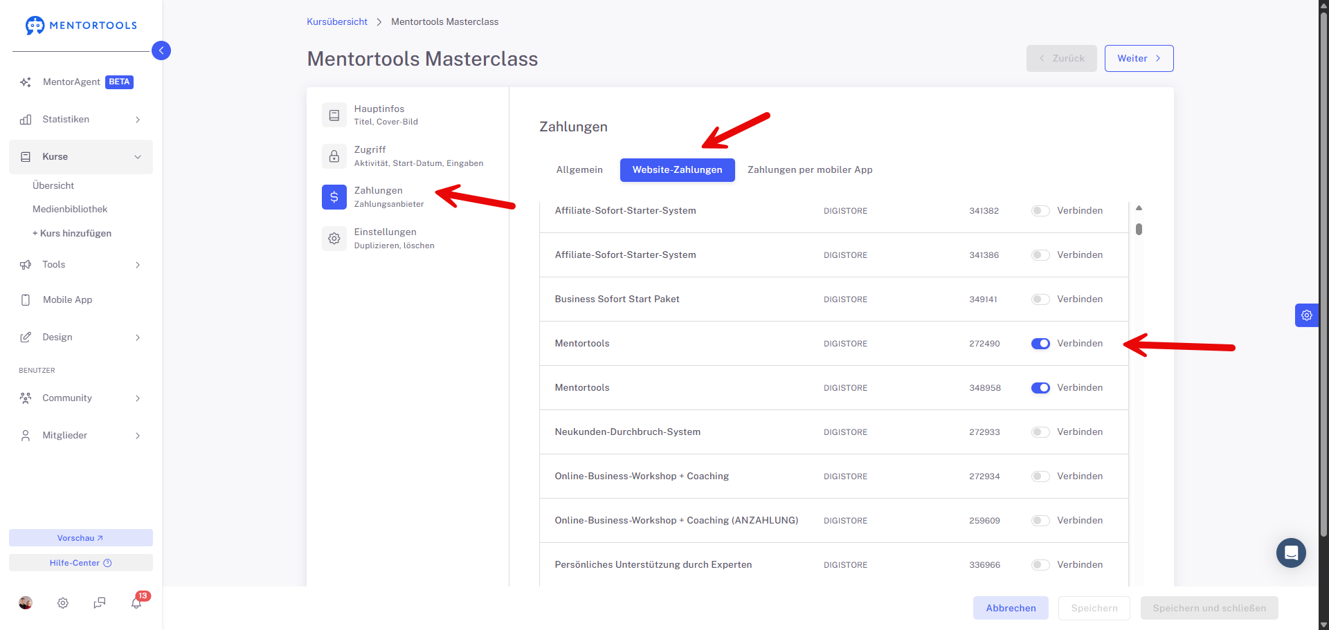Click the payment list scrollbar thumb

coord(1139,229)
